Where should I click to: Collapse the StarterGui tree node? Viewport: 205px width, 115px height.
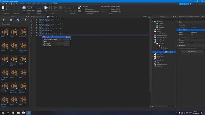click(x=153, y=42)
